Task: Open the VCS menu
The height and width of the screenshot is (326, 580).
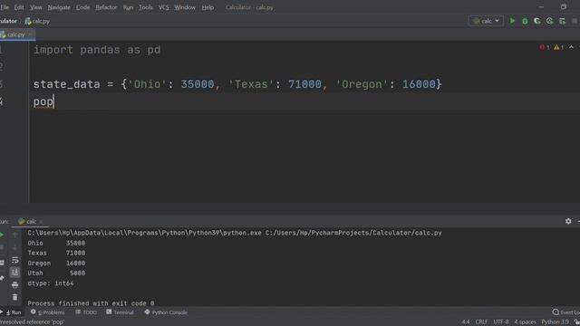Action: point(163,7)
